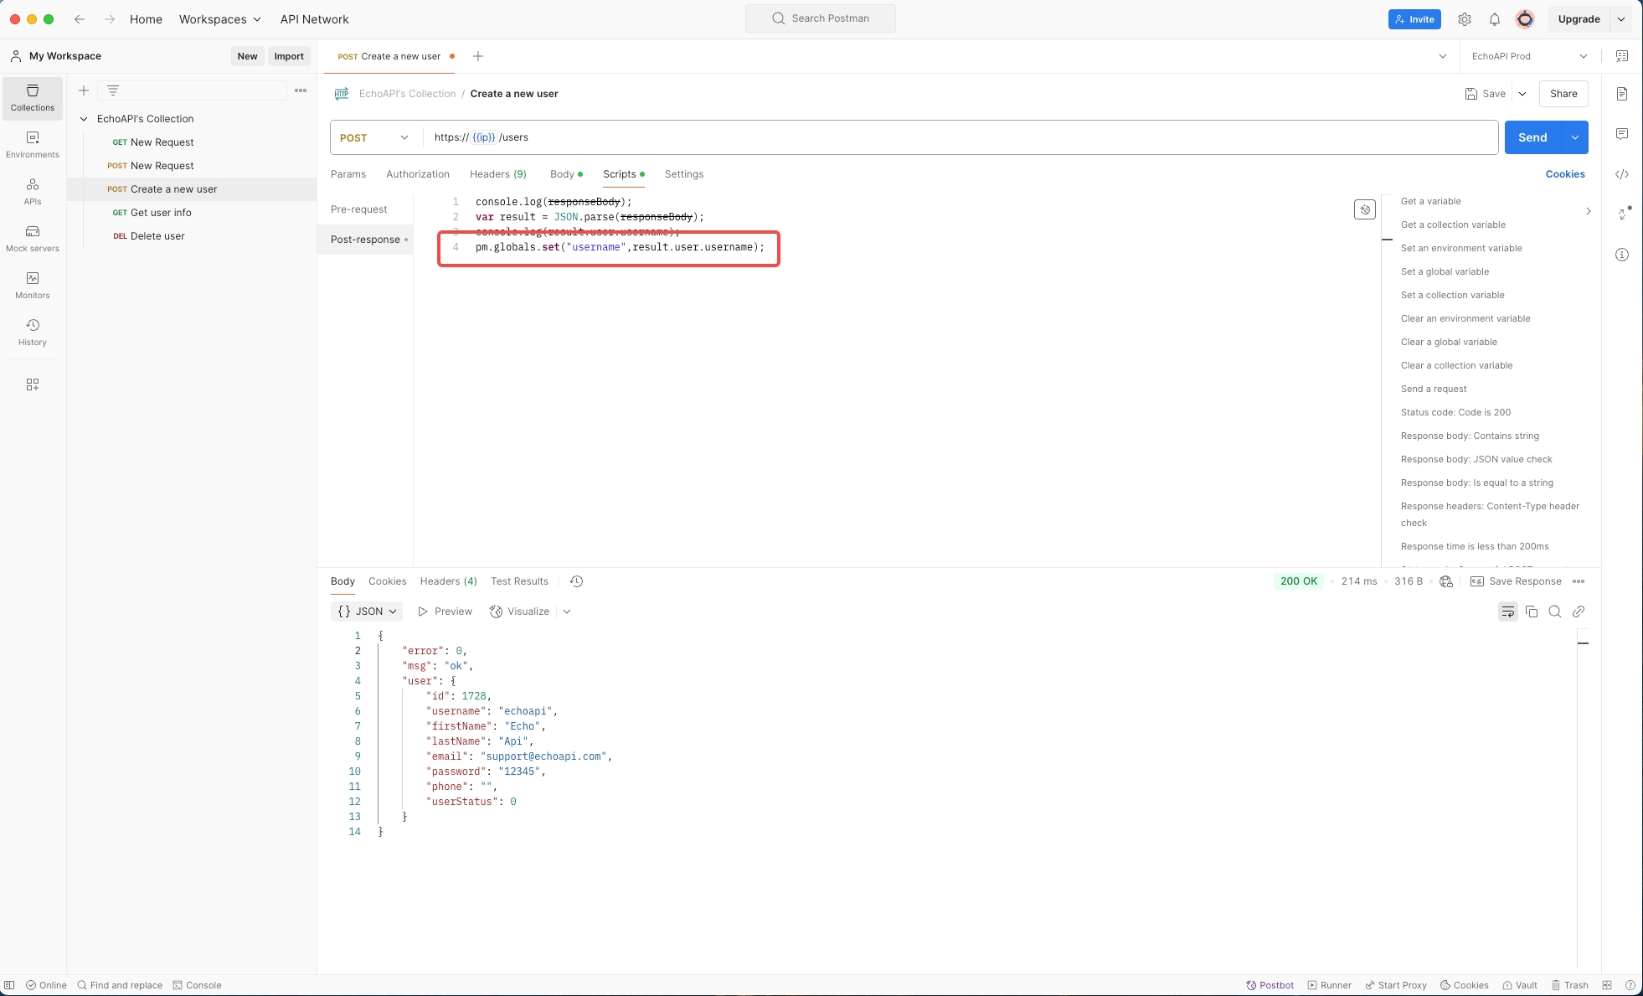Image resolution: width=1643 pixels, height=996 pixels.
Task: Click the Invite button
Action: 1414,19
